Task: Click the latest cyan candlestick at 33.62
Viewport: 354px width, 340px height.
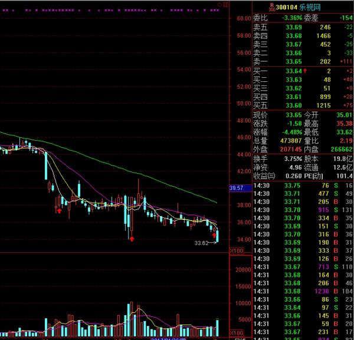Action: (x=217, y=236)
